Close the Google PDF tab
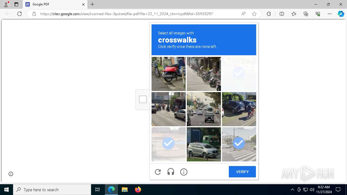 (x=83, y=4)
